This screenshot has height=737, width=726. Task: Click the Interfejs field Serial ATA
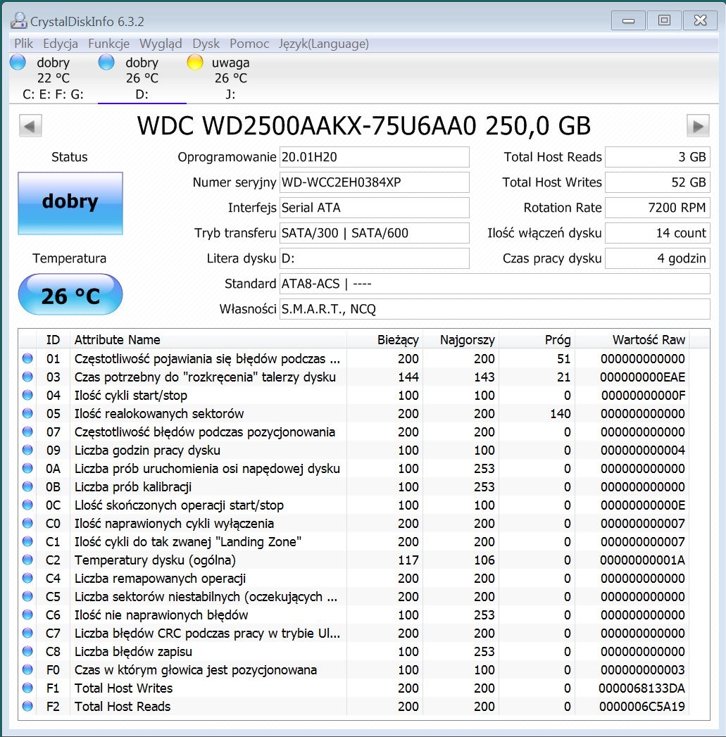tap(375, 208)
